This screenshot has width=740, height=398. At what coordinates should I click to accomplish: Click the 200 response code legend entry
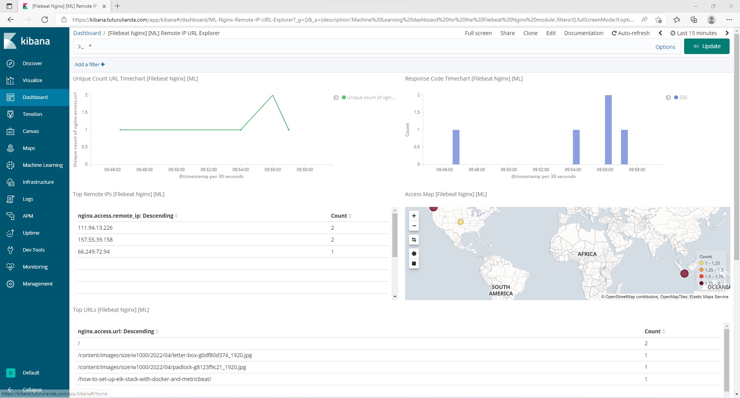click(681, 97)
